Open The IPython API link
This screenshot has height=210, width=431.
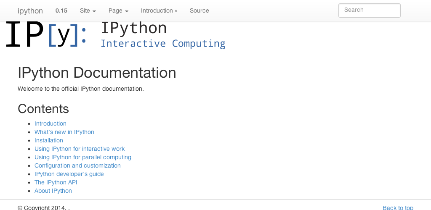pyautogui.click(x=56, y=182)
